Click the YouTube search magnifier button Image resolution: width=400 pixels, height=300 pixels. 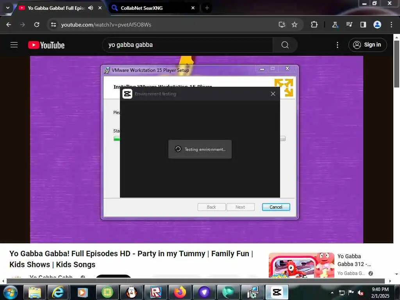click(x=285, y=45)
